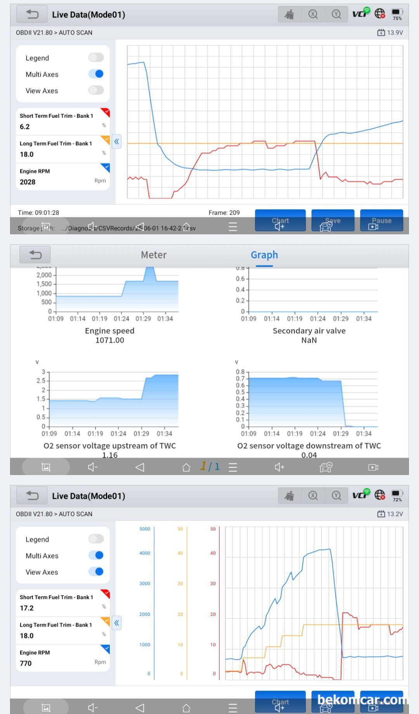Viewport: 419px width, 714px height.
Task: Check the 72% battery indicator
Action: (397, 496)
